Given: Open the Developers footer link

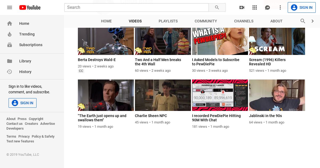Looking at the screenshot, I should 15,129.
